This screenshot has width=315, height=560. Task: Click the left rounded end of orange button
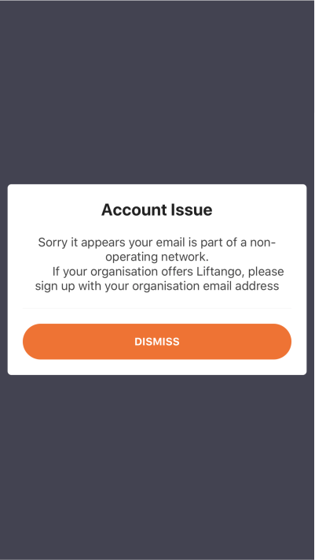click(x=34, y=341)
